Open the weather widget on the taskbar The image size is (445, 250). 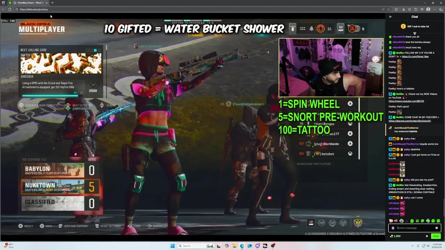coord(8,246)
